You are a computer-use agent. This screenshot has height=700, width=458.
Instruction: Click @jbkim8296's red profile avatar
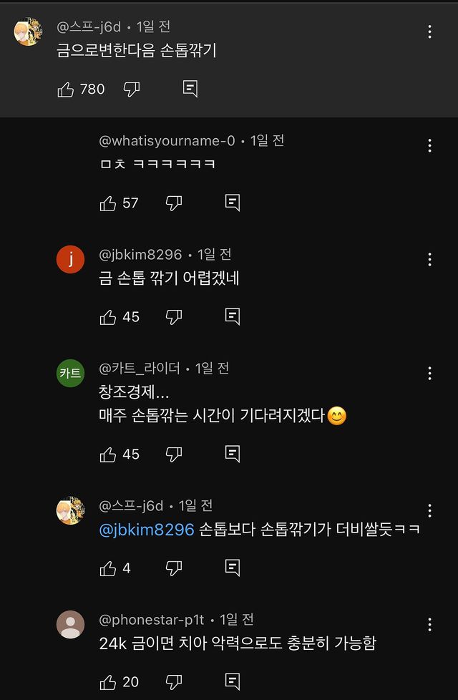pos(70,259)
